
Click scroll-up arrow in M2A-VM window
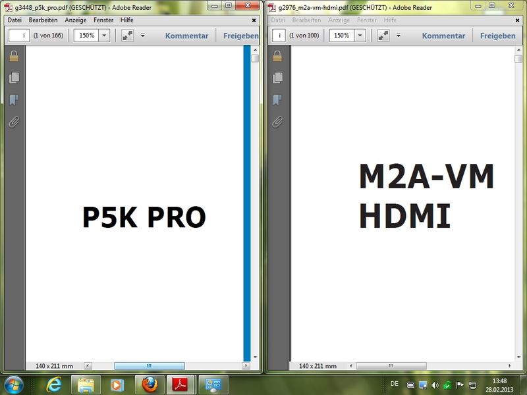(518, 50)
